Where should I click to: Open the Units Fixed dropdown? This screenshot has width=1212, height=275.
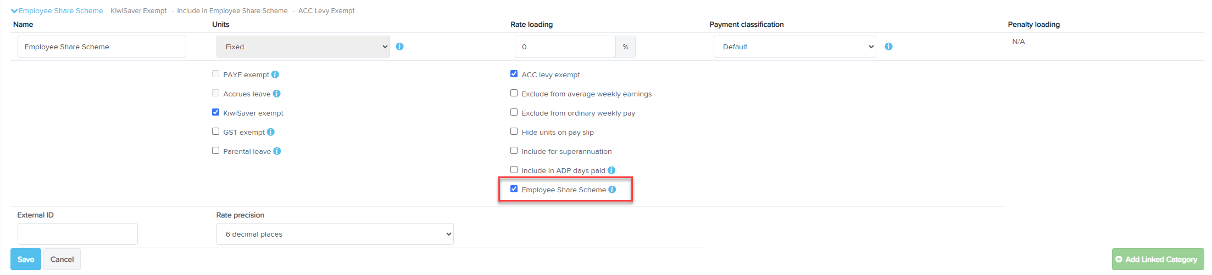click(x=303, y=47)
